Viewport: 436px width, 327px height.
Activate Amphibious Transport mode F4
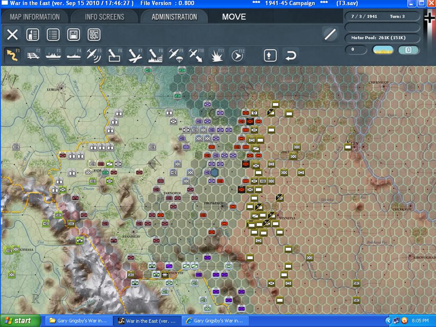pos(74,55)
